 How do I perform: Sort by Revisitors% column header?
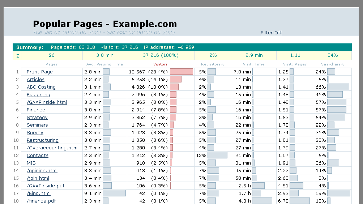213,64
